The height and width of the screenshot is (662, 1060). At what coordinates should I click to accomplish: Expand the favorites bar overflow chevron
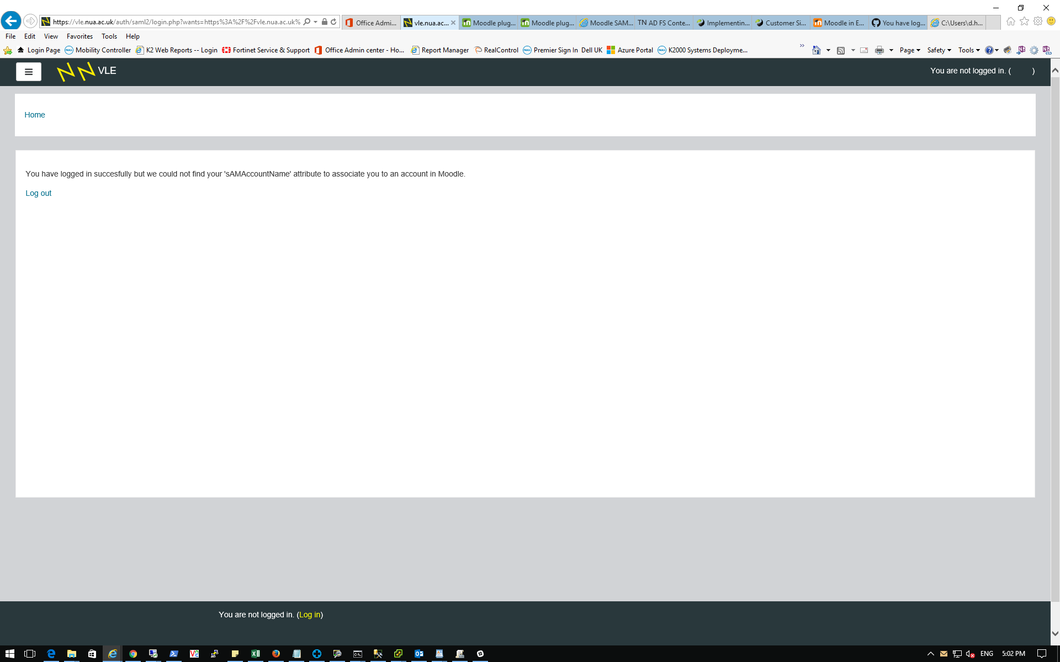coord(802,46)
